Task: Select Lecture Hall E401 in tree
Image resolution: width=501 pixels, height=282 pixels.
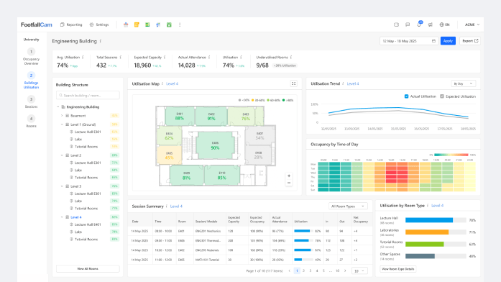Action: pyautogui.click(x=88, y=224)
